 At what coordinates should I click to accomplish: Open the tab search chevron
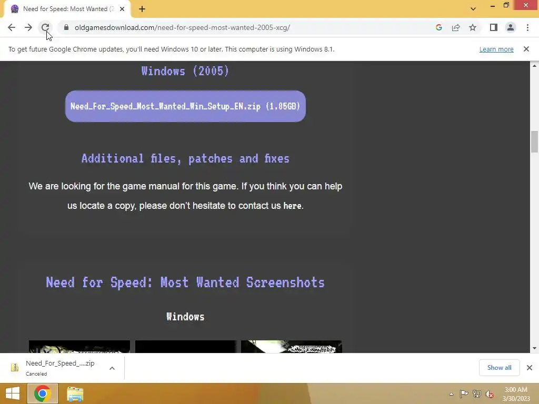tap(473, 9)
